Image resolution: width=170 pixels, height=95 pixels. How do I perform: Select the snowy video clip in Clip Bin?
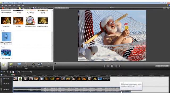pyautogui.click(x=6, y=53)
